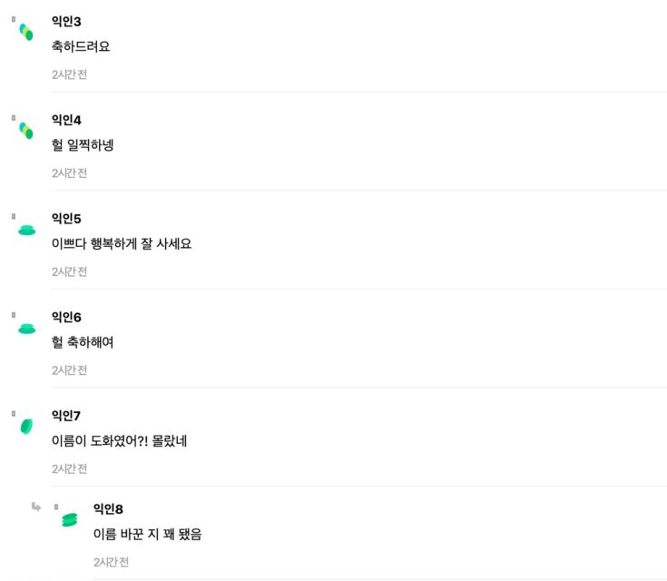Click the reply text "이름 바꾼 지 꽤 됐음"
The height and width of the screenshot is (581, 667).
pos(147,535)
